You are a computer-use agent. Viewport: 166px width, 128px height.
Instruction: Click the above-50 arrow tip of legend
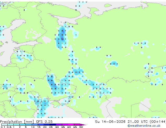tap(83, 125)
